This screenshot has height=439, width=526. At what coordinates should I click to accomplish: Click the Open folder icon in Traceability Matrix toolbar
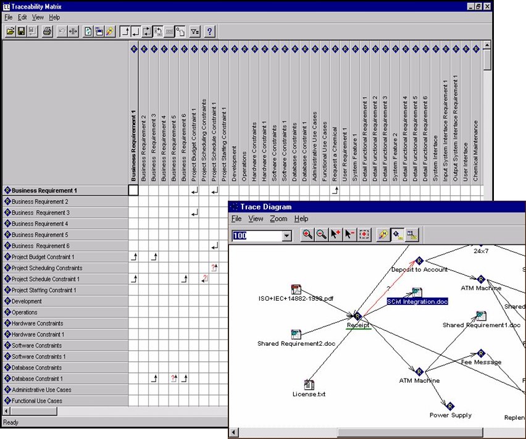click(x=10, y=31)
